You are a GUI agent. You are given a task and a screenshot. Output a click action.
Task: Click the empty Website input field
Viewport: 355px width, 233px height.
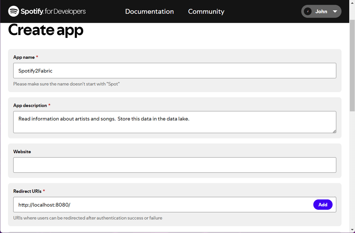pyautogui.click(x=174, y=165)
